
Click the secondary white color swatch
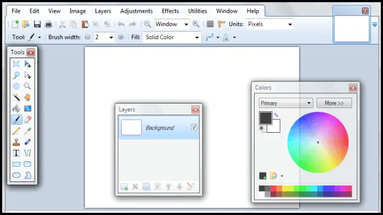coord(275,128)
